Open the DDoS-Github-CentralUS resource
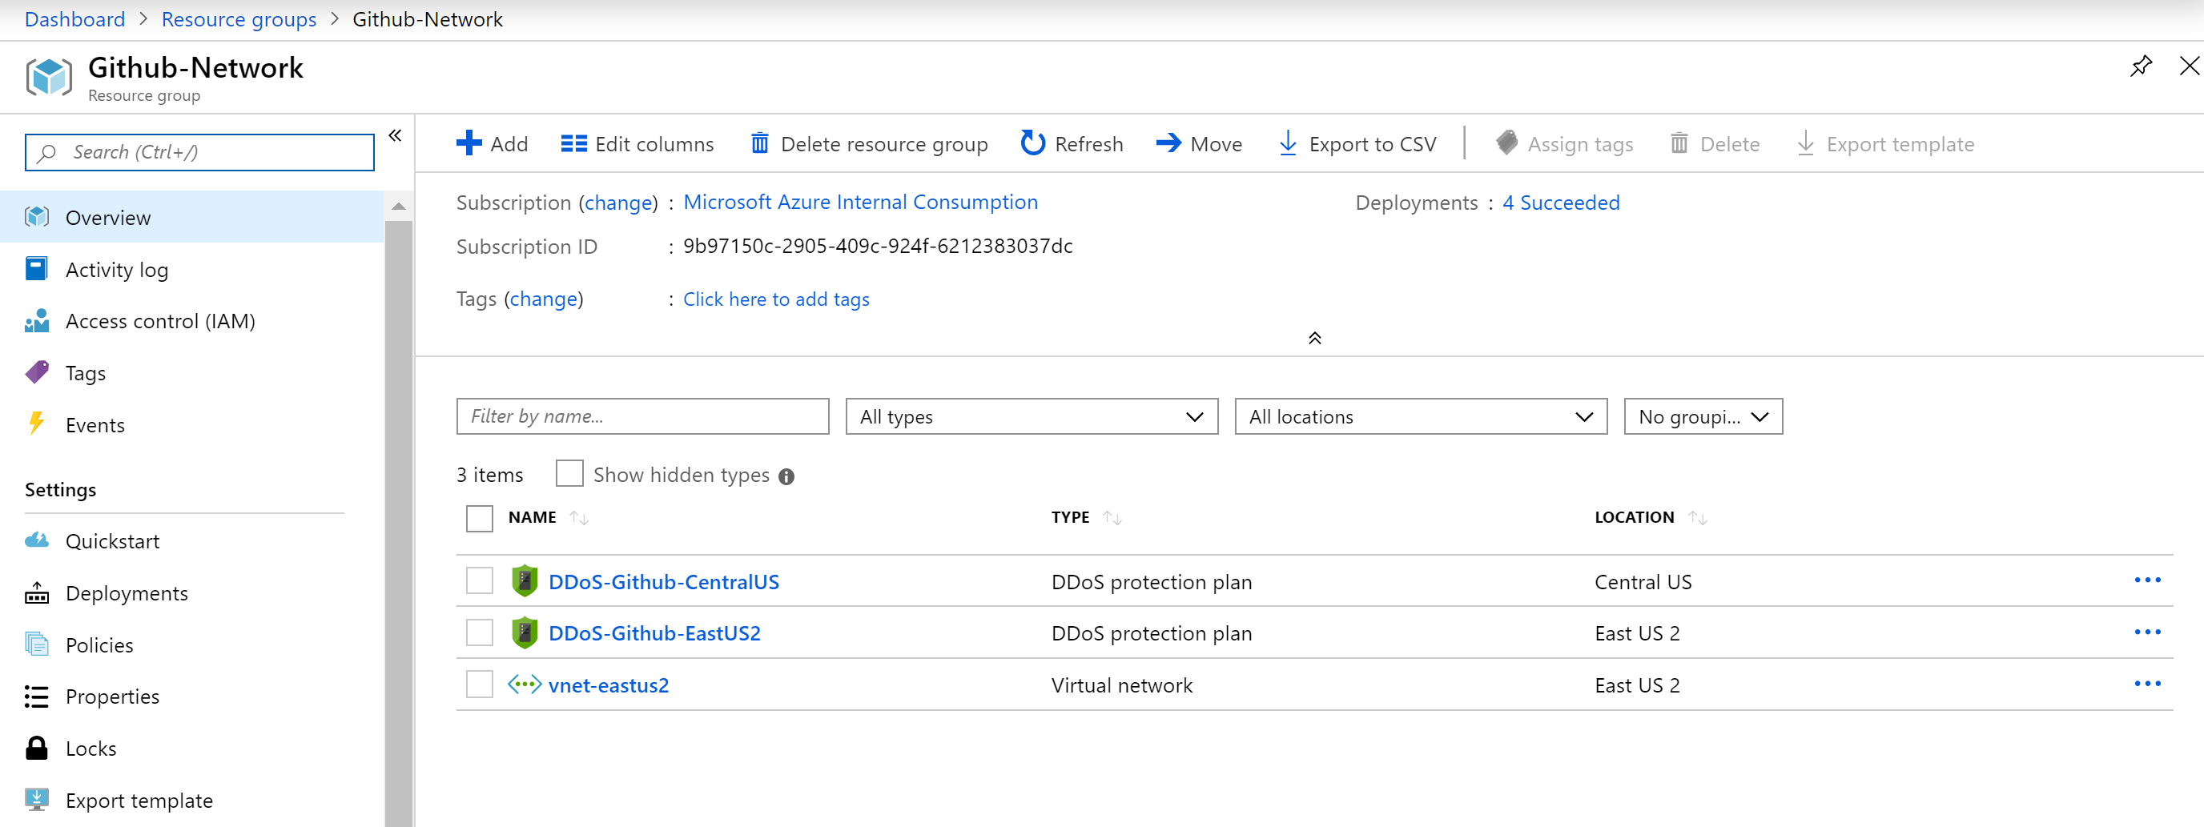 point(663,582)
